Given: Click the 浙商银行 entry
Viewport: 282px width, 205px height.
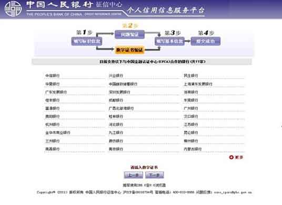Looking at the screenshot, I should 191,92.
